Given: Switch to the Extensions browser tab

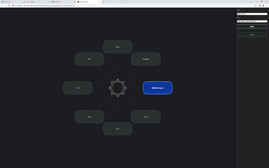Looking at the screenshot, I should (x=12, y=2).
